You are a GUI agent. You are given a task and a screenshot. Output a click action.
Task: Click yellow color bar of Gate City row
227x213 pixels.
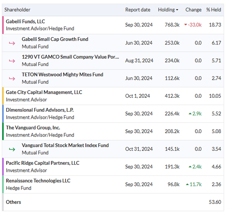(3, 96)
